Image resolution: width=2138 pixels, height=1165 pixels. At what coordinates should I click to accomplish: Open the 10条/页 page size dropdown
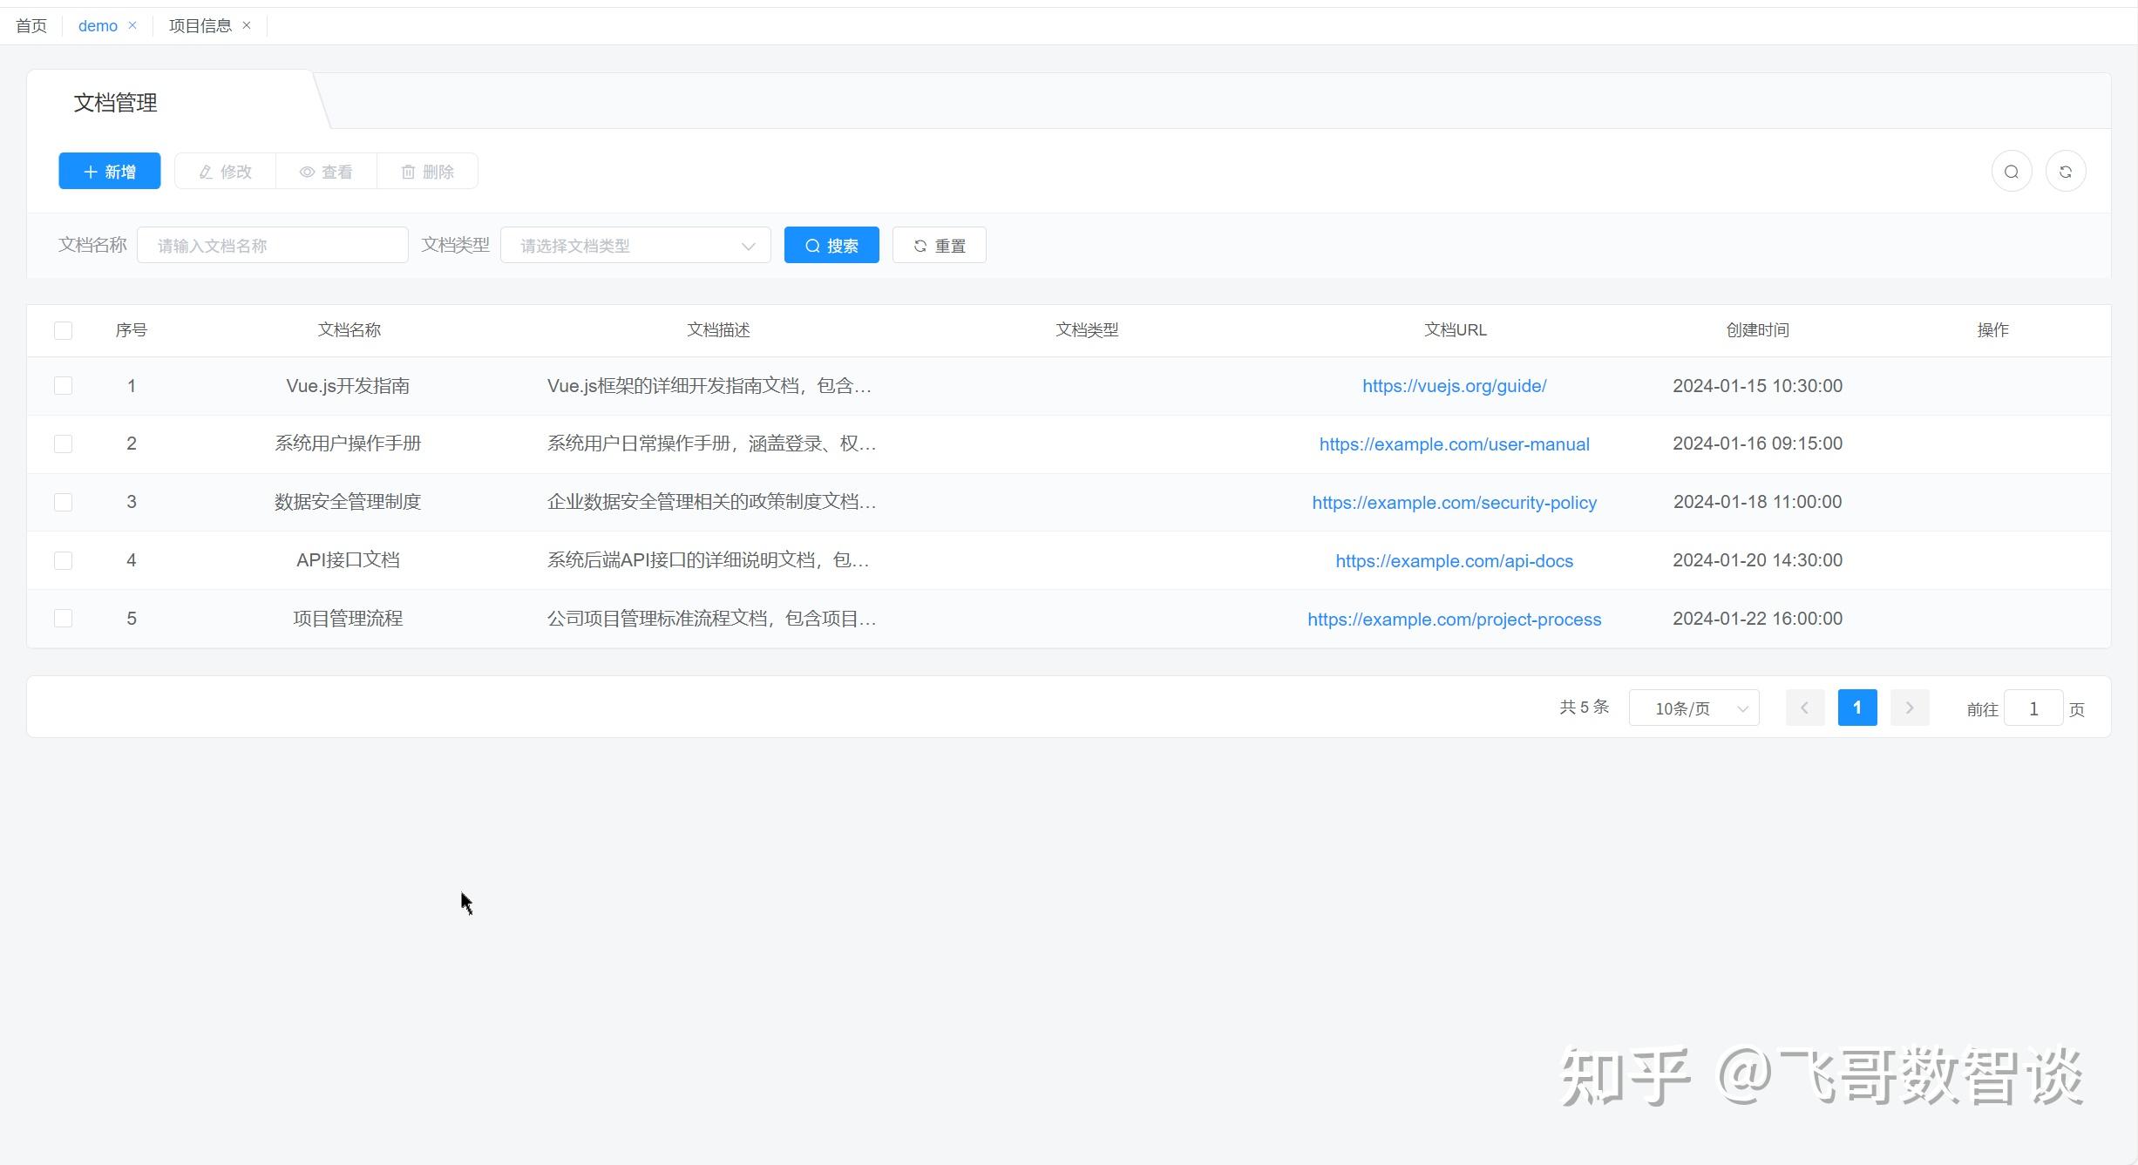click(1693, 708)
